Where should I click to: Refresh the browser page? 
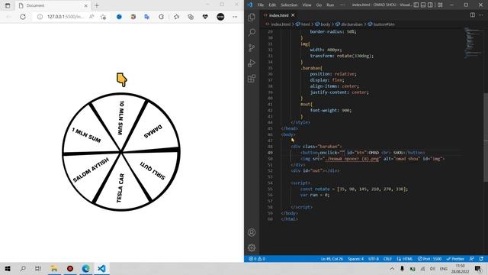click(23, 17)
